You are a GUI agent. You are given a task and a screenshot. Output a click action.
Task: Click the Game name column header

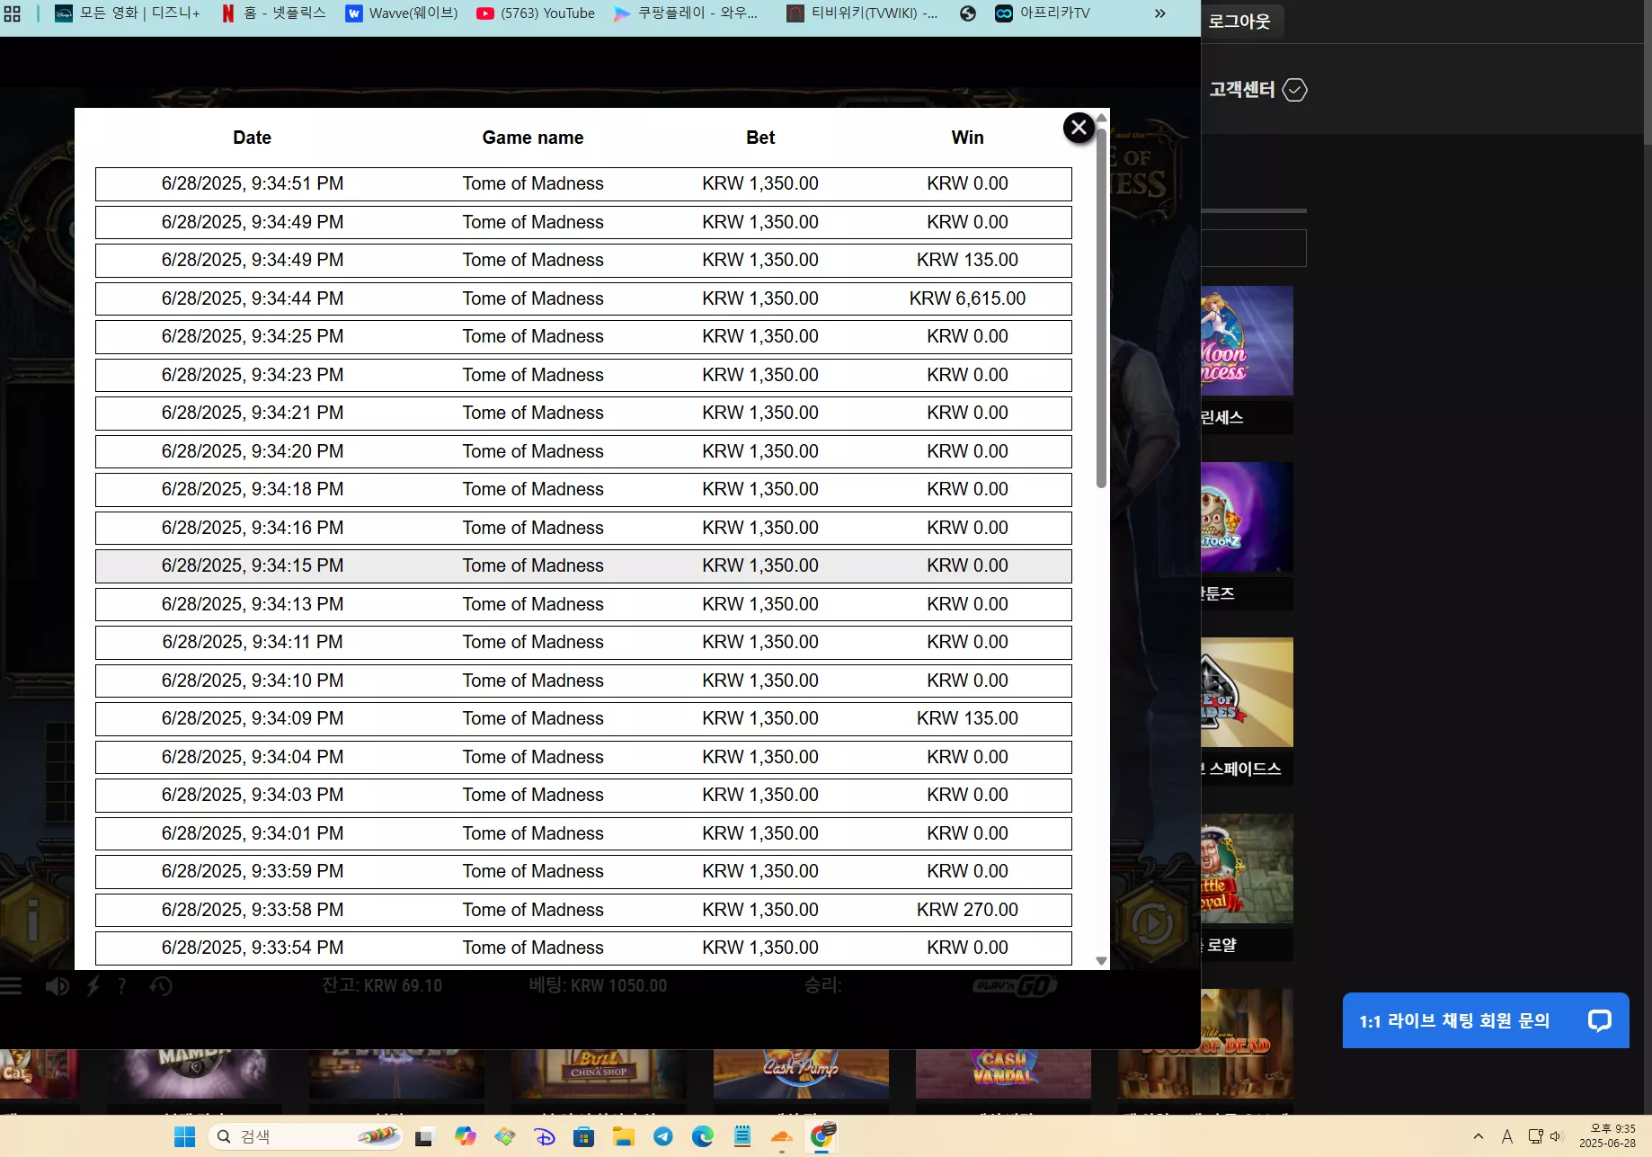(x=533, y=138)
